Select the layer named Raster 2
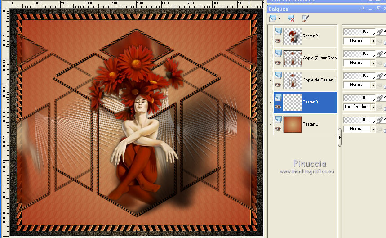 (310, 36)
